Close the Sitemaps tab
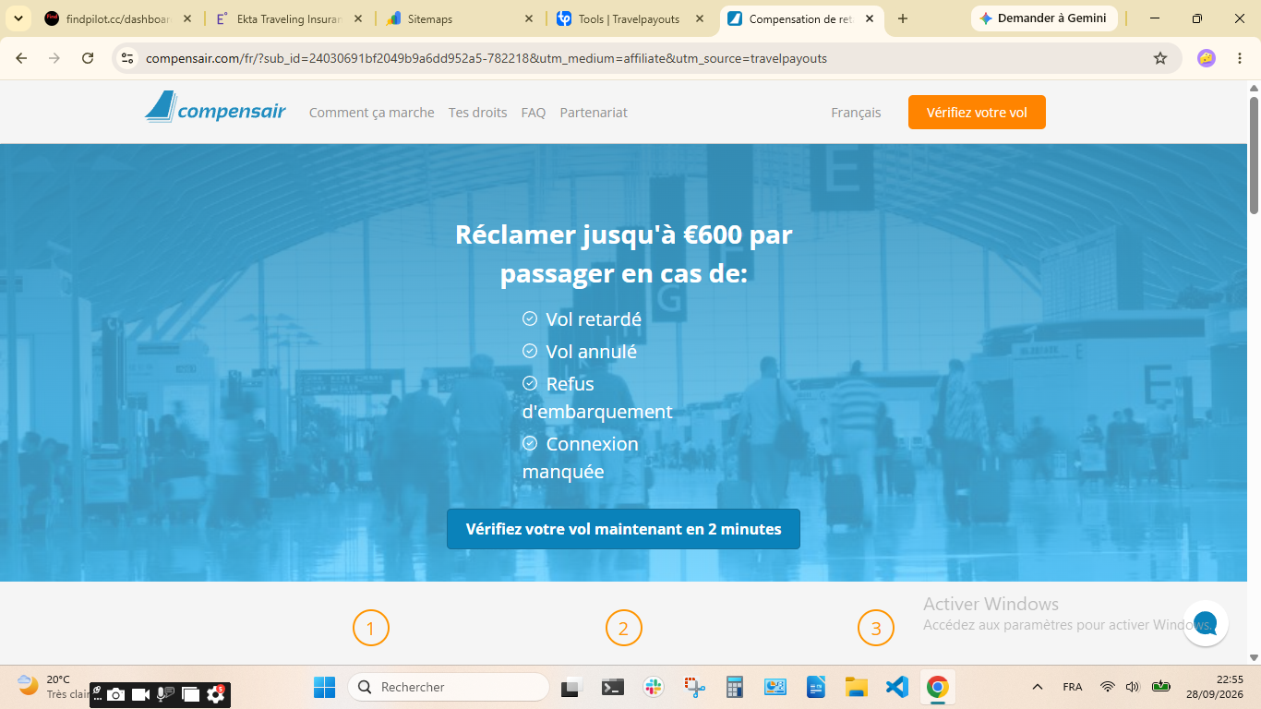This screenshot has height=709, width=1261. point(529,18)
